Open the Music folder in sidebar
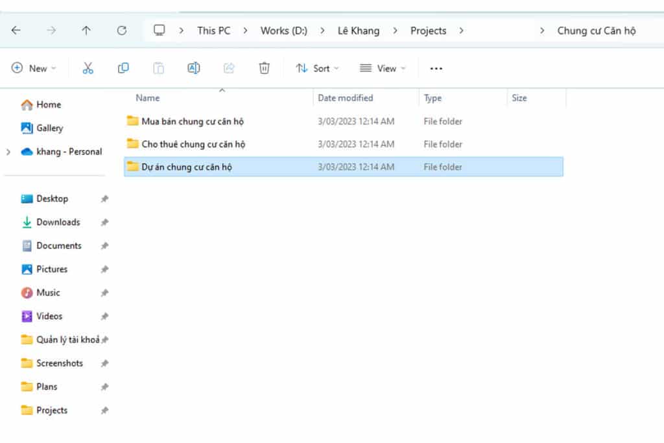The image size is (664, 443). [41, 293]
